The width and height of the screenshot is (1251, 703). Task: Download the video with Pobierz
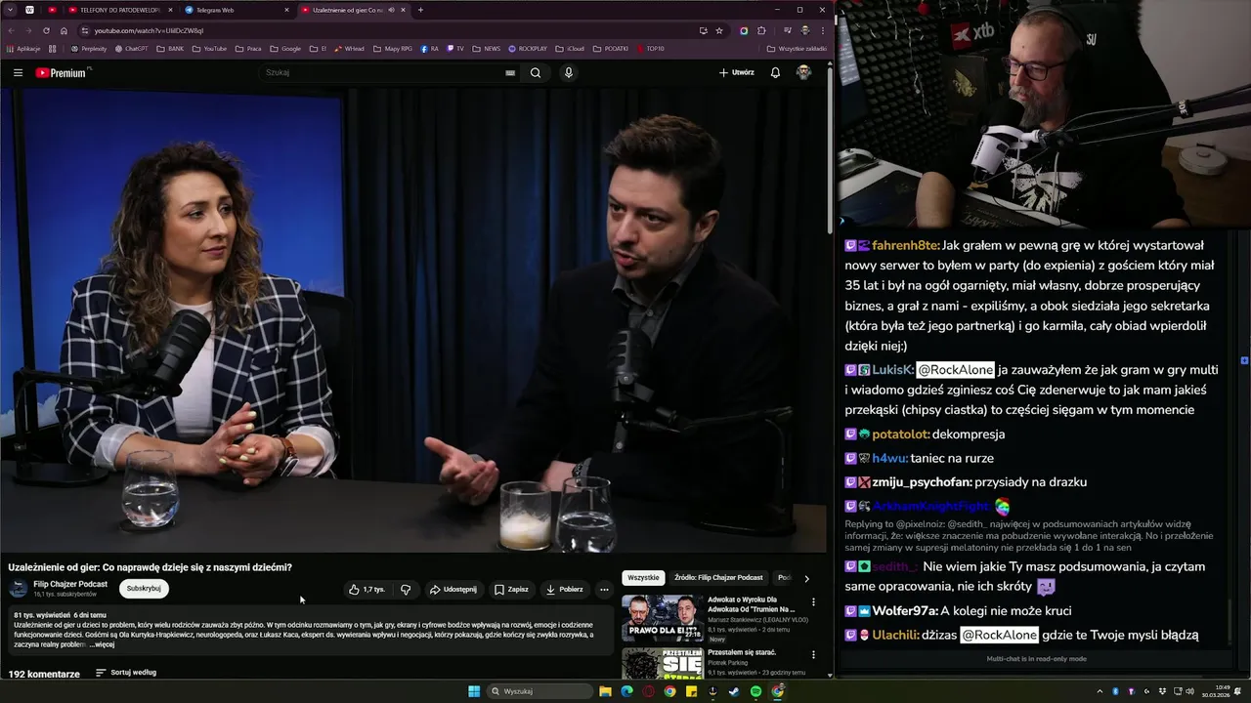pos(564,589)
